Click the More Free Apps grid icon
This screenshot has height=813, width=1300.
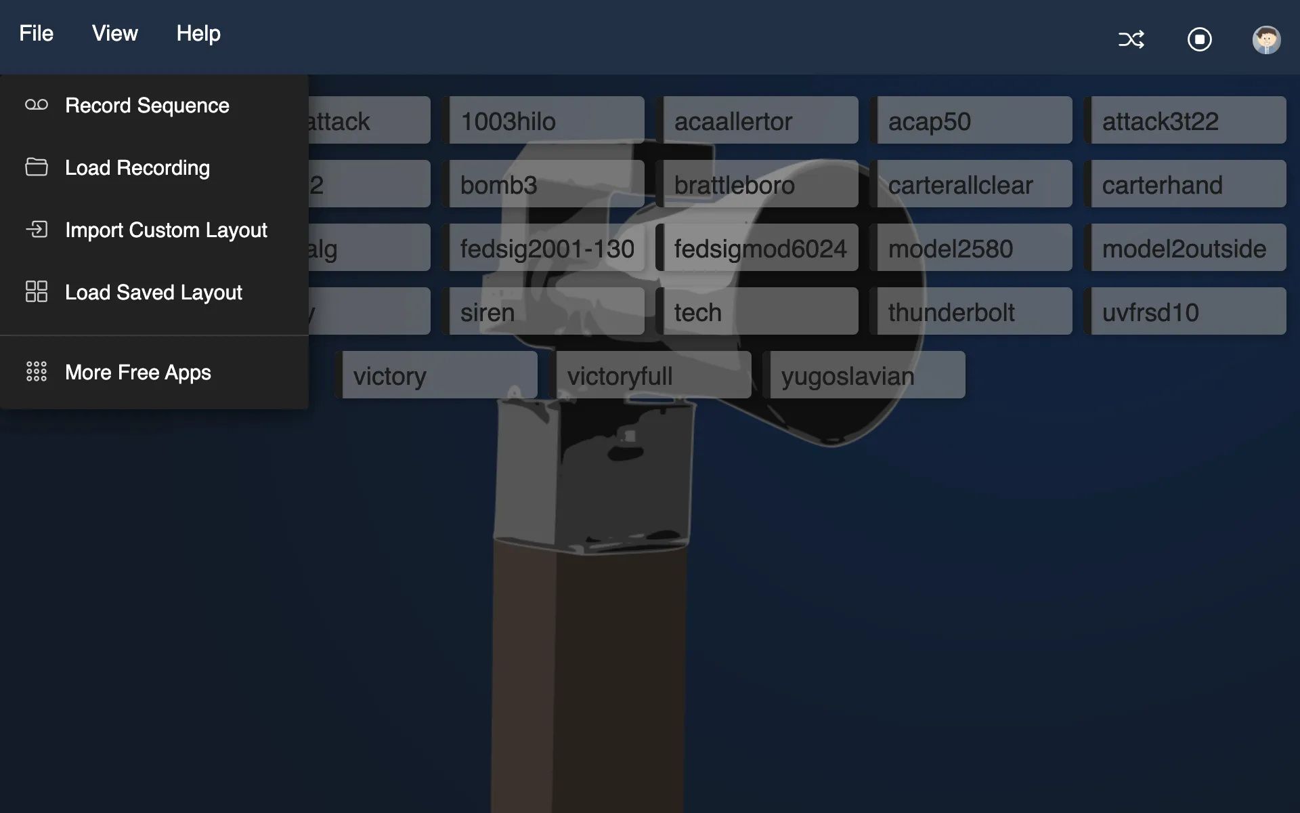click(35, 372)
